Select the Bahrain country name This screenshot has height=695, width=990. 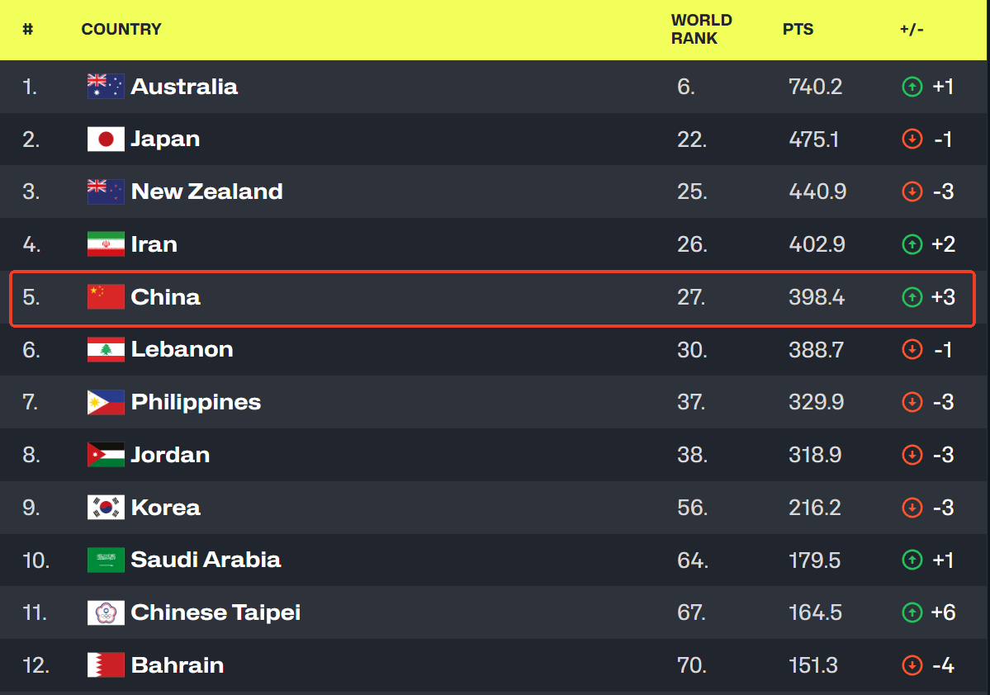[178, 665]
